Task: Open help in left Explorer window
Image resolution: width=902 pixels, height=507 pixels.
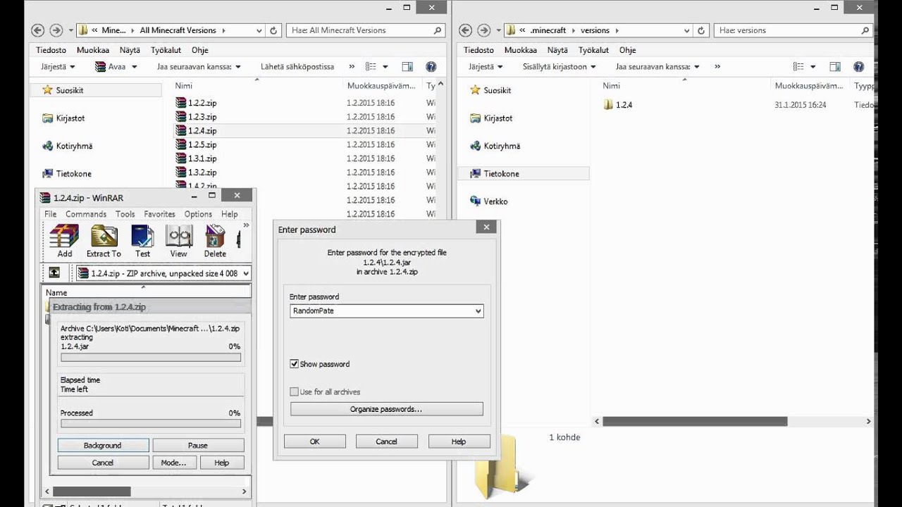Action: (431, 67)
